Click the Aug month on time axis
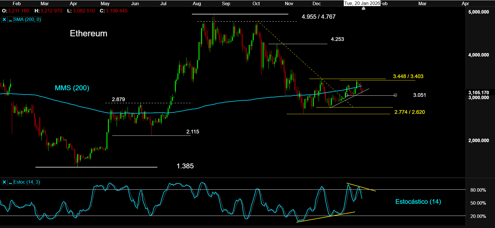Screen dimensions: 495x228 coord(197,3)
